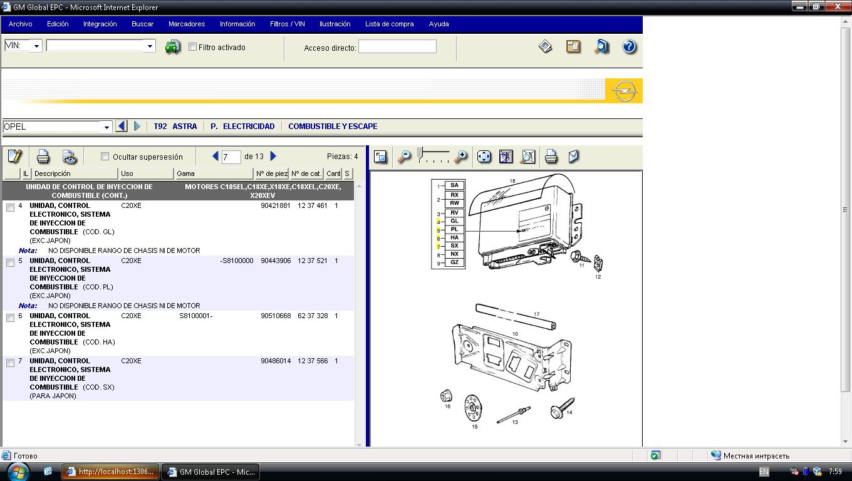Screen dimensions: 852x481
Task: Open the Buscar menu
Action: click(x=143, y=24)
